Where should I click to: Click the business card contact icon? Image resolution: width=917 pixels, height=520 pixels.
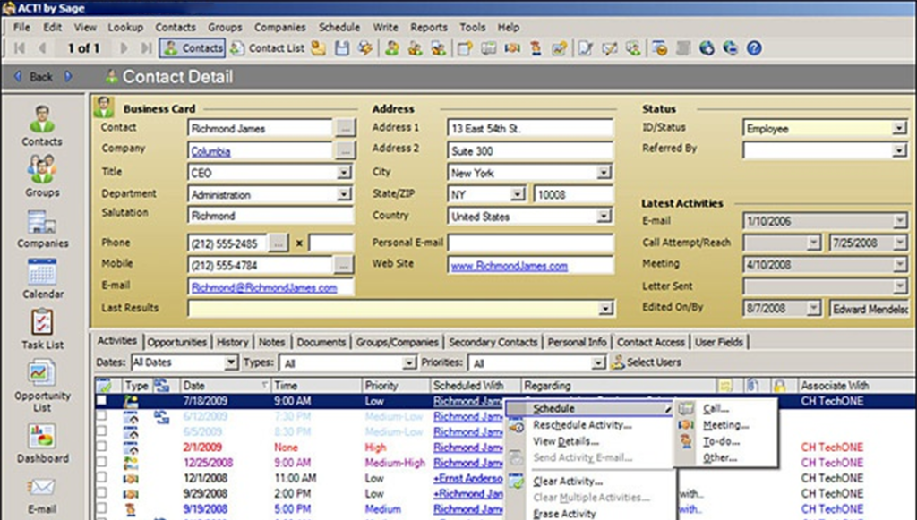coord(104,107)
